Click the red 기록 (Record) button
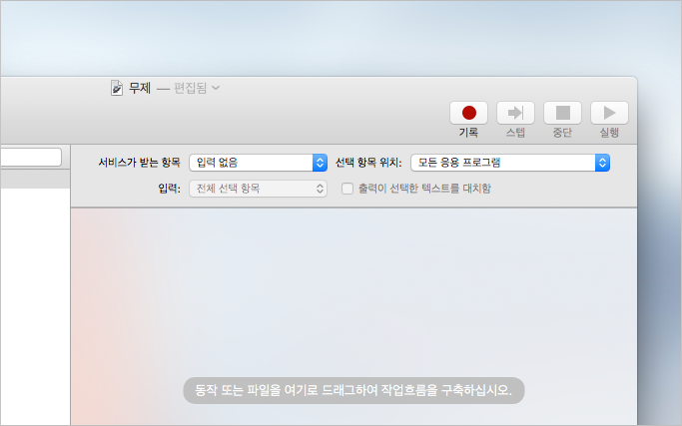Screen dimensions: 682x426 pyautogui.click(x=468, y=113)
